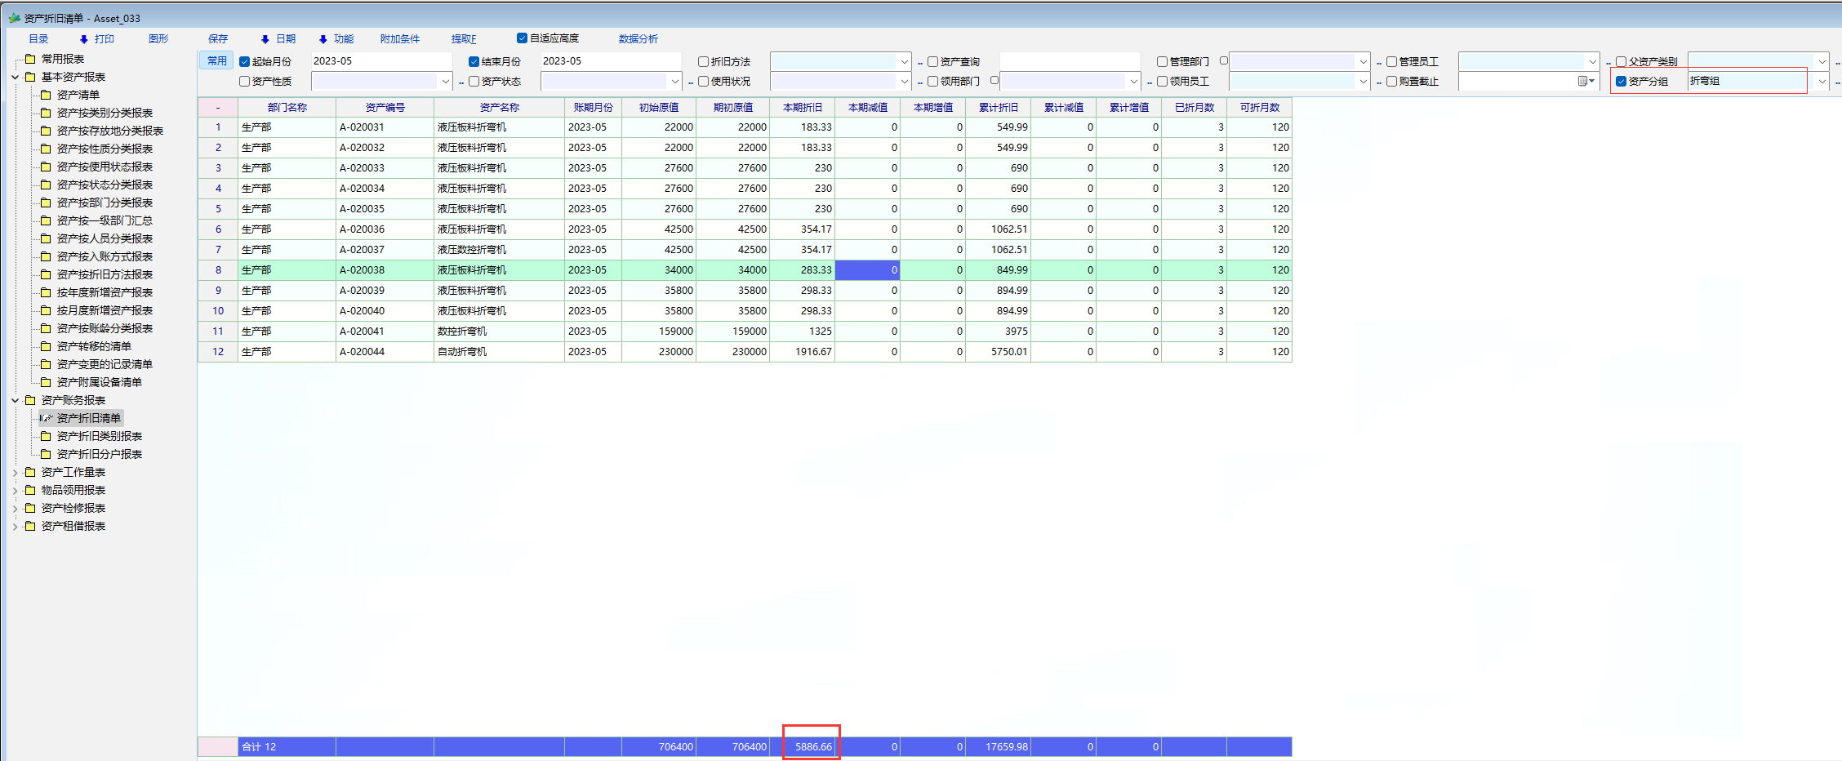Click the 功能 function arrow icon
Image resolution: width=1842 pixels, height=761 pixels.
coord(323,39)
